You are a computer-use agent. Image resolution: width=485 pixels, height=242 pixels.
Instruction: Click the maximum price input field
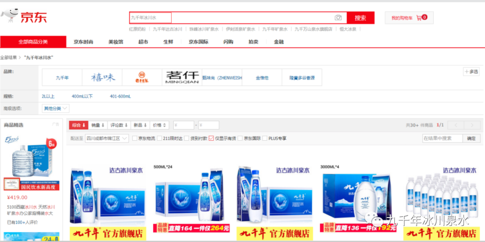[x=209, y=125]
